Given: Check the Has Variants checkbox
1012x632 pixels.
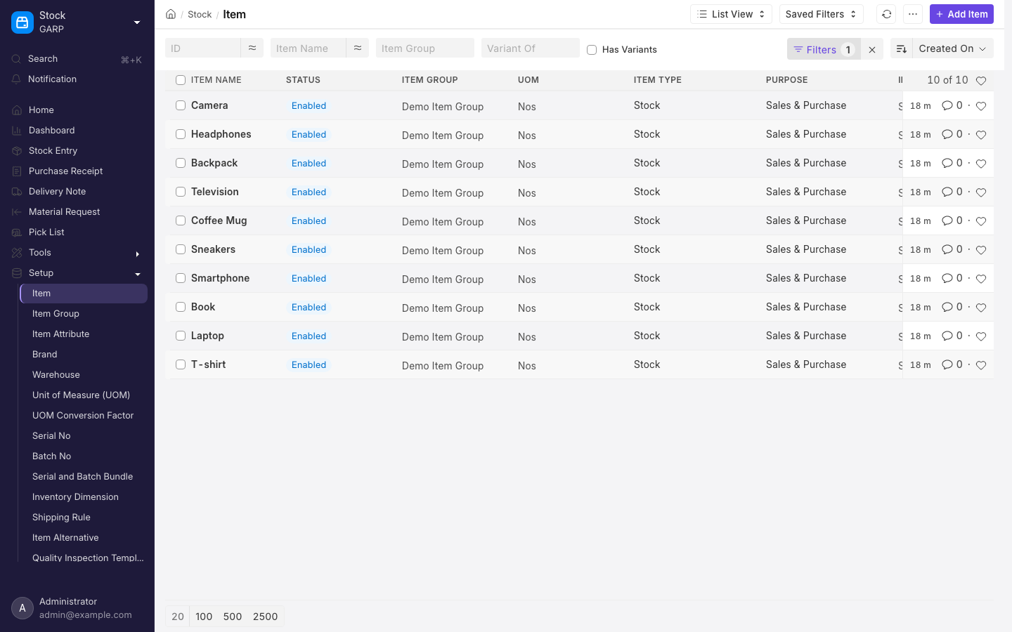Looking at the screenshot, I should pos(592,50).
